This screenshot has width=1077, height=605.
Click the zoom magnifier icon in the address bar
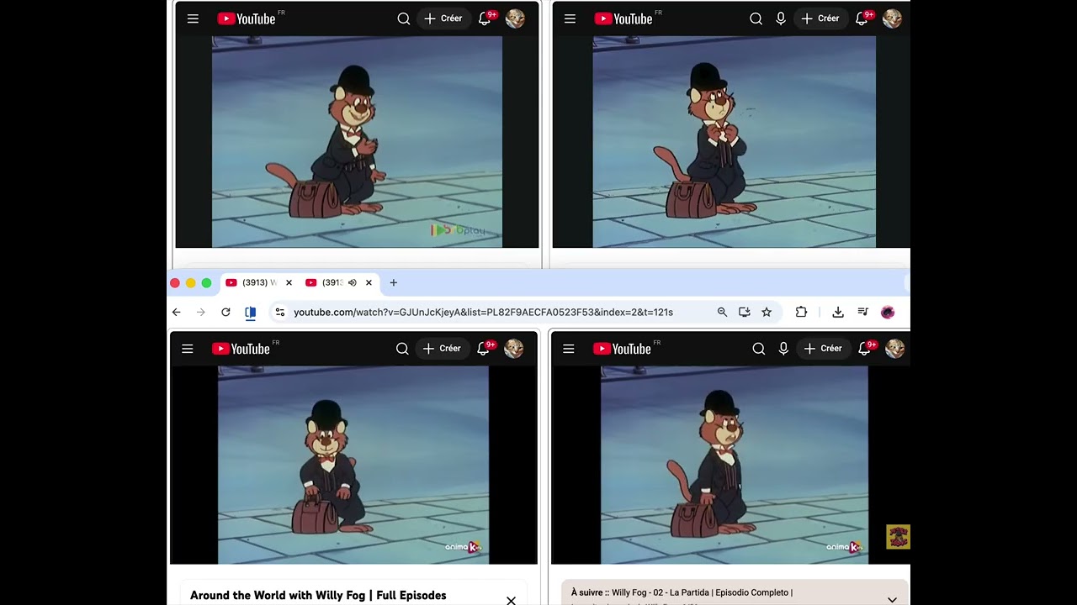pos(722,312)
